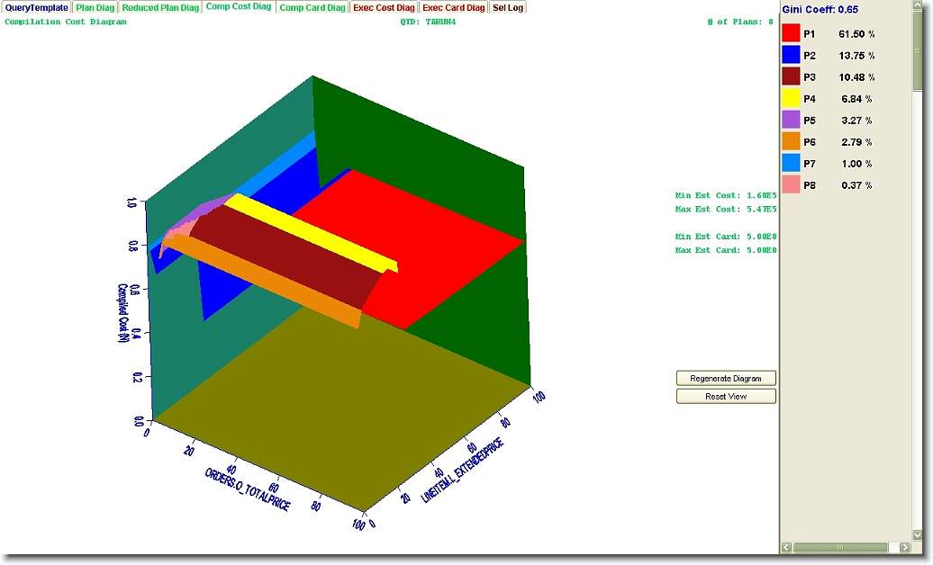Open the QueryTemplate tab

point(37,7)
